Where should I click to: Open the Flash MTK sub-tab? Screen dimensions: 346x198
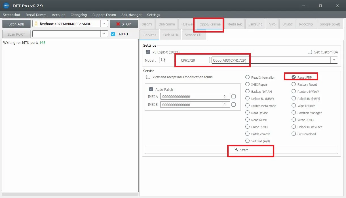pyautogui.click(x=170, y=35)
